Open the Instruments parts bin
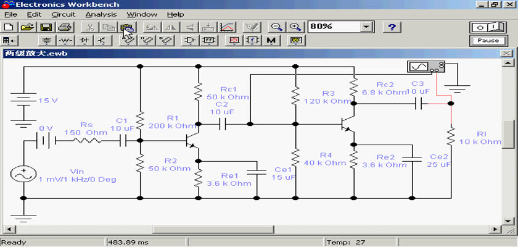Viewport: 518px width, 247px height. coord(297,41)
